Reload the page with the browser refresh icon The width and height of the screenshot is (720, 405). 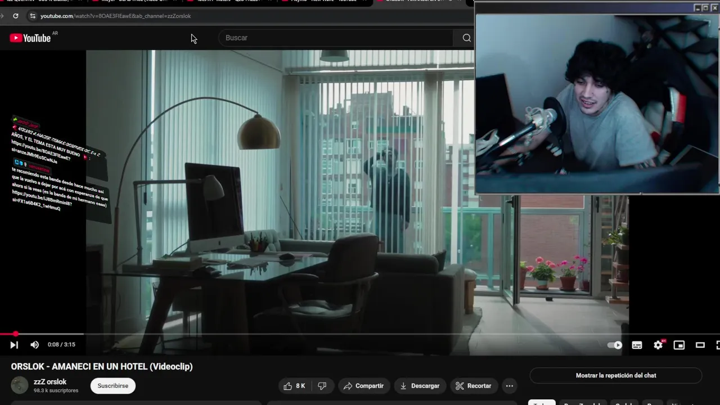15,16
